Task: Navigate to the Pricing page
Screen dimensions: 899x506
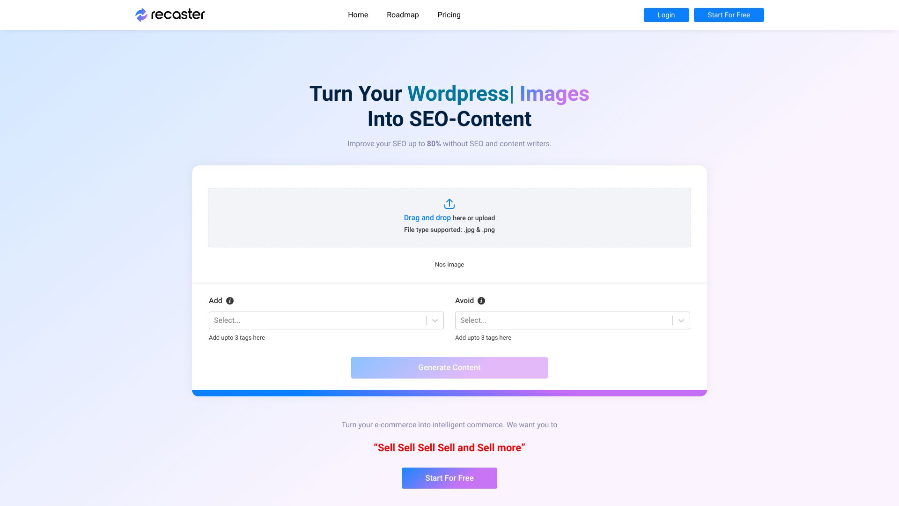Action: 449,15
